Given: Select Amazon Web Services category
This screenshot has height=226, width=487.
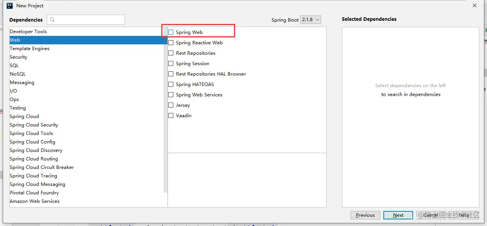Looking at the screenshot, I should click(87, 201).
